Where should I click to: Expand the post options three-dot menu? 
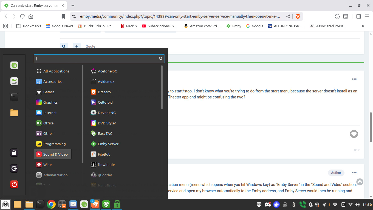(x=354, y=79)
